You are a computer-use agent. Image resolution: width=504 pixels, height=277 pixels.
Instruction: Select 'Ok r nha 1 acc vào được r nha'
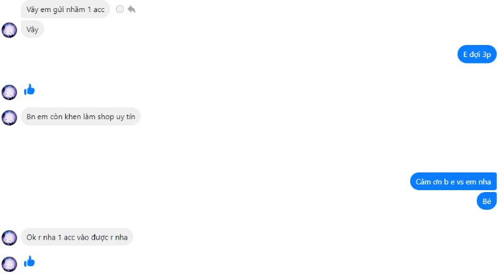[77, 237]
